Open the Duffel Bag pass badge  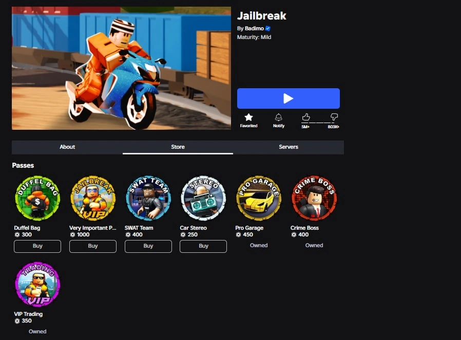tap(37, 198)
